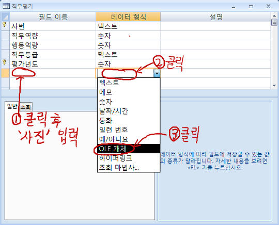The image size is (279, 225).
Task: Select row selector beside 평가년도 key icon
Action: pos(6,63)
